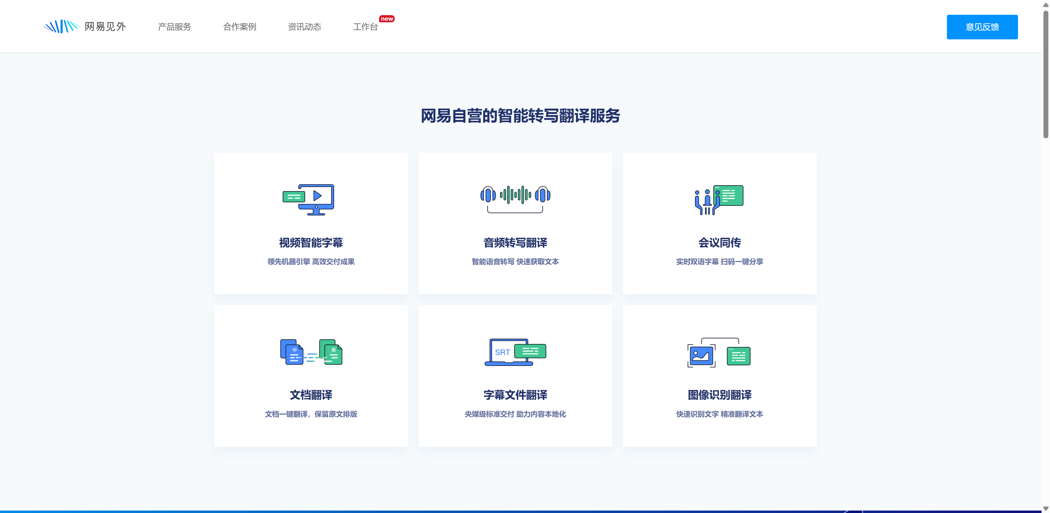This screenshot has width=1050, height=513.
Task: Click the 图像识别翻译 heading
Action: [719, 395]
